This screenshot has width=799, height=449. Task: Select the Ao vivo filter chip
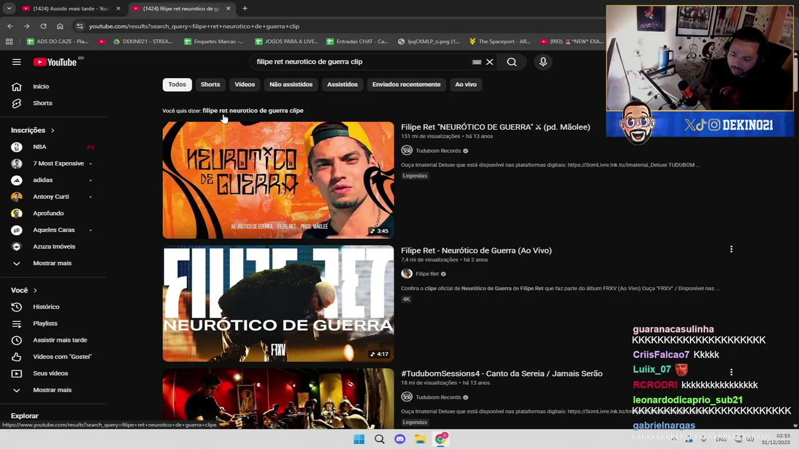pos(466,84)
